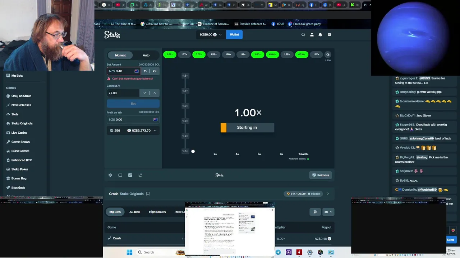Click the Live Casino sidebar icon

[x=8, y=133]
